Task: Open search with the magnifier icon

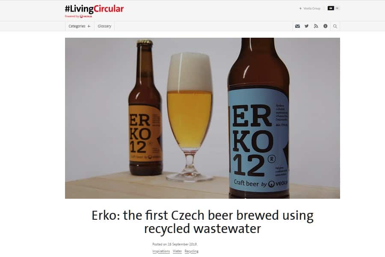Action: (335, 26)
